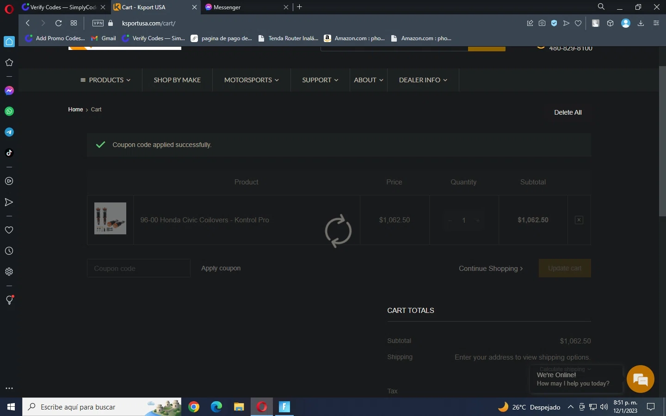Open 96-00 Honda Civic Coilovers product link
Screen dimensions: 666x416
(x=204, y=220)
